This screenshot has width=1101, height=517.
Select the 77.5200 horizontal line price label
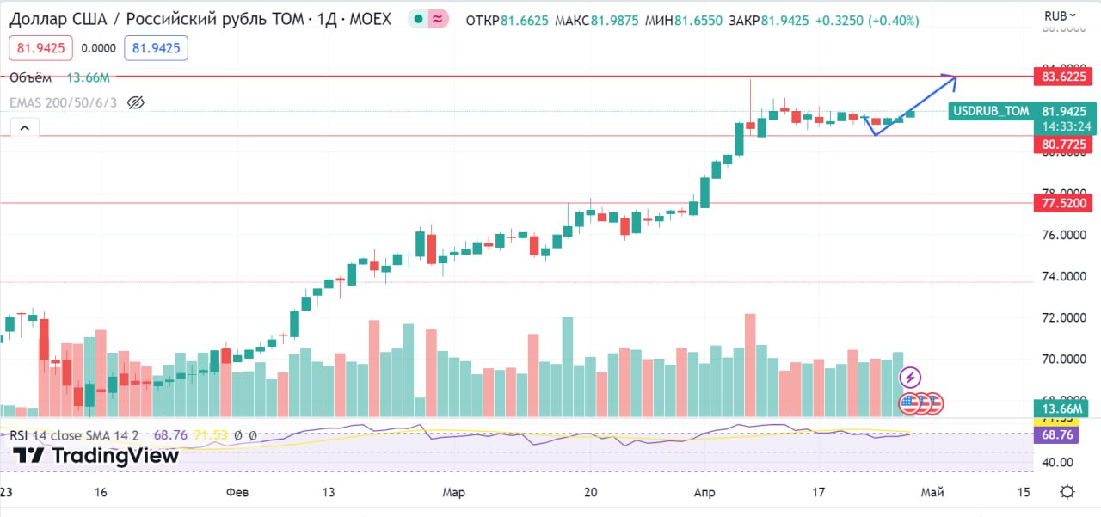coord(1064,204)
